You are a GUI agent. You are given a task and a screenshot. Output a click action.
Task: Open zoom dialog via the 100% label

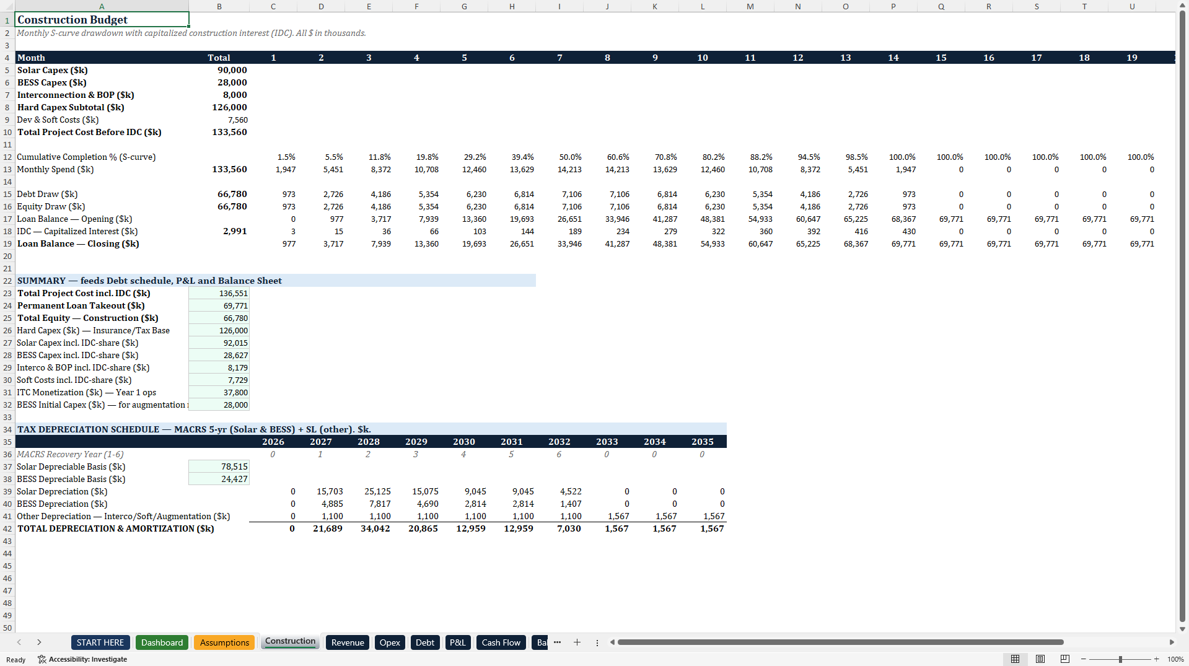click(x=1175, y=659)
